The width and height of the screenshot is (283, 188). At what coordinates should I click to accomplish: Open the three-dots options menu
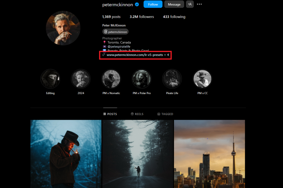click(199, 4)
